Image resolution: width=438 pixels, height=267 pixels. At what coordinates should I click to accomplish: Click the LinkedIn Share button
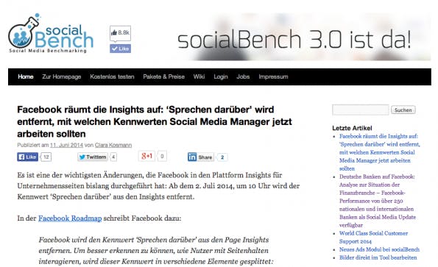point(201,157)
